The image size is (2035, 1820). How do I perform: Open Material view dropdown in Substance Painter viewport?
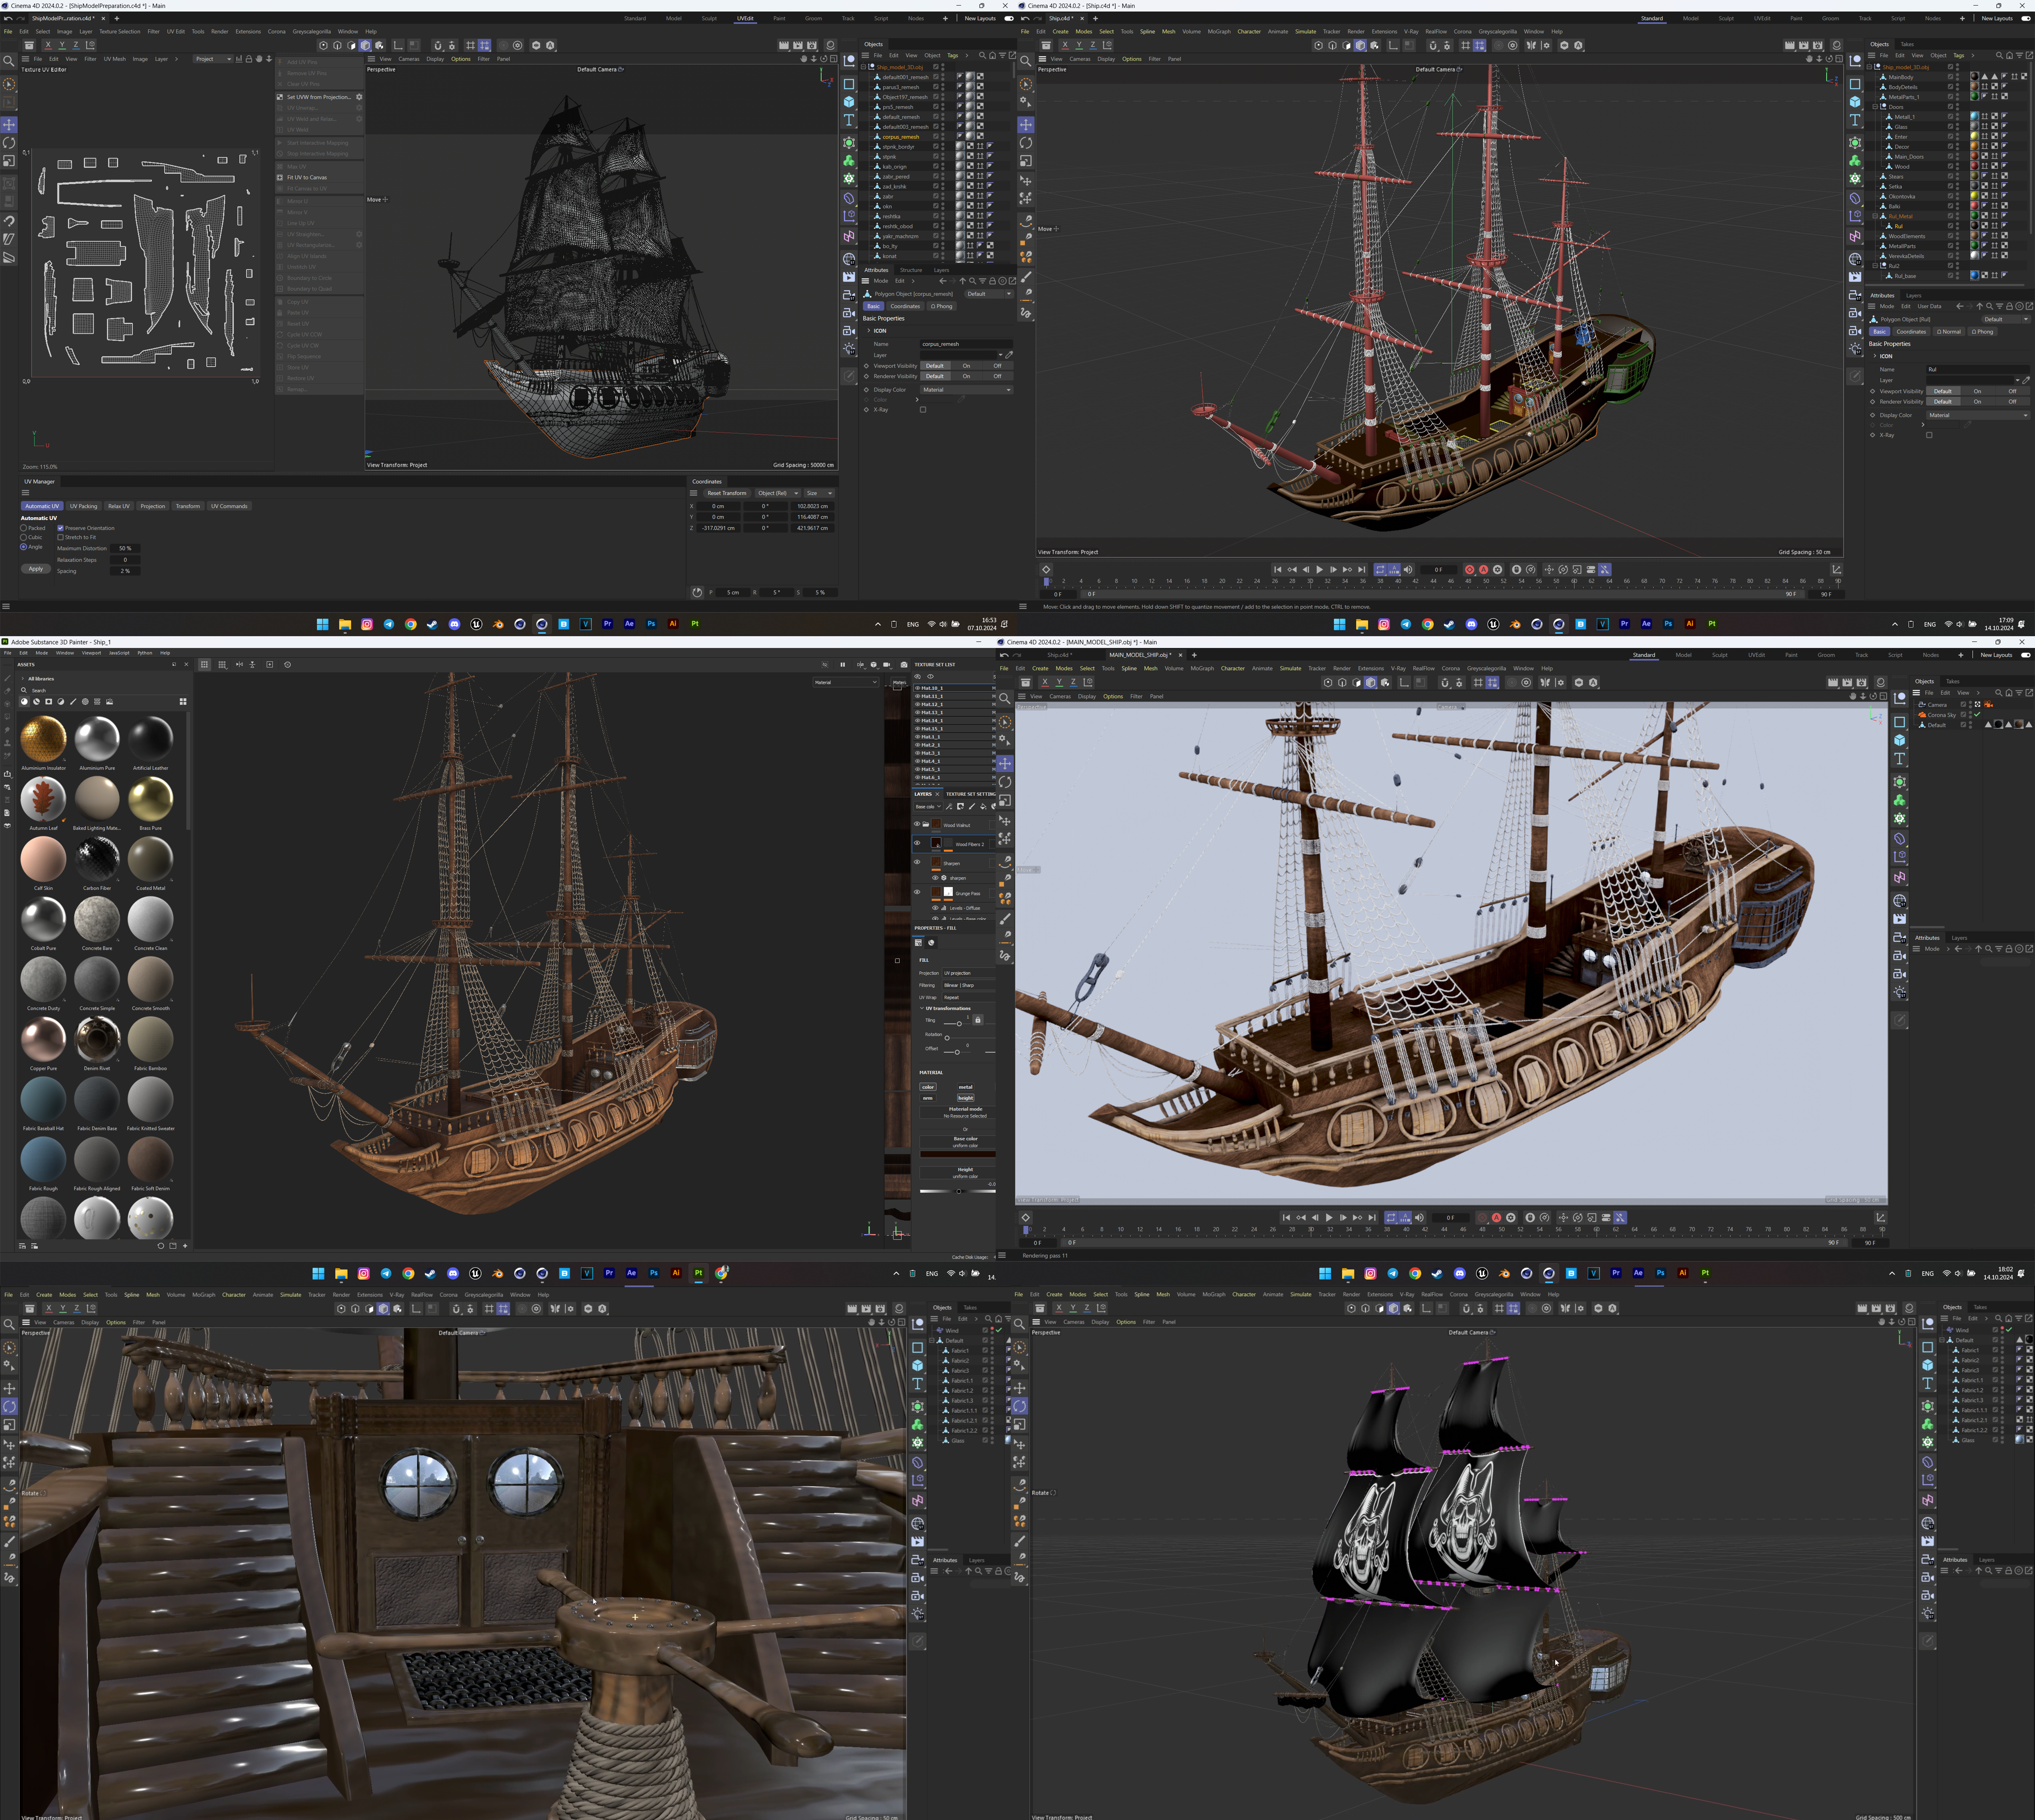pyautogui.click(x=846, y=682)
